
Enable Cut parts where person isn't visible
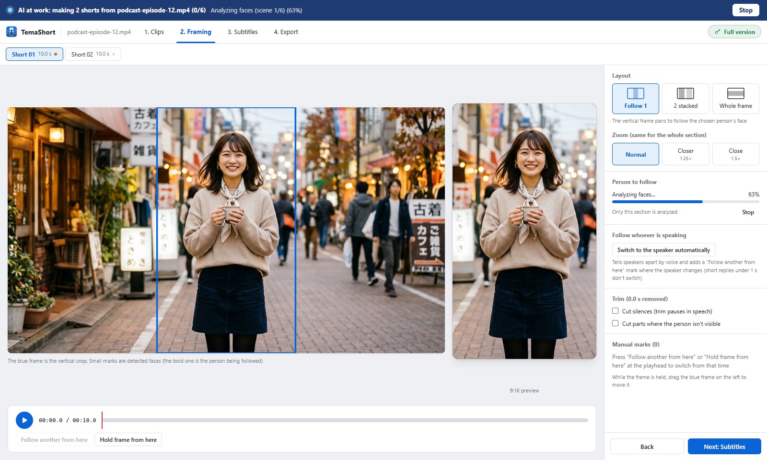[x=615, y=323]
